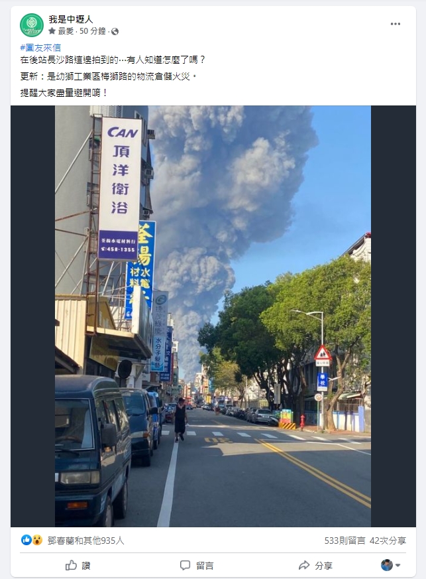Click the 分享 share button
The width and height of the screenshot is (426, 579).
316,565
